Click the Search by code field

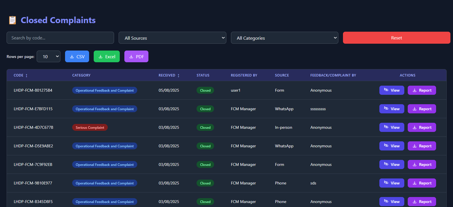click(60, 38)
